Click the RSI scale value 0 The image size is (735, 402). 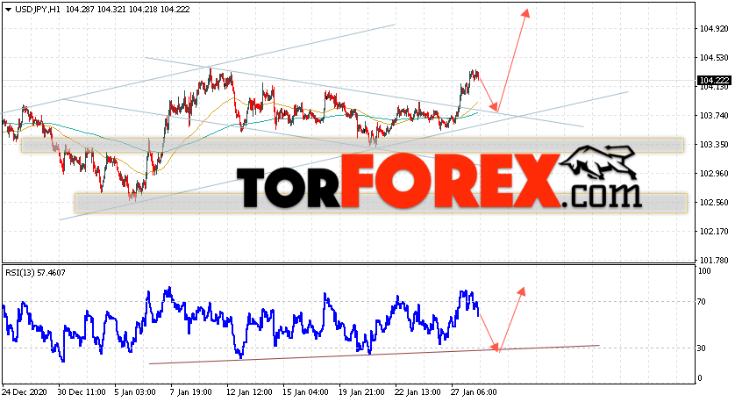[700, 378]
